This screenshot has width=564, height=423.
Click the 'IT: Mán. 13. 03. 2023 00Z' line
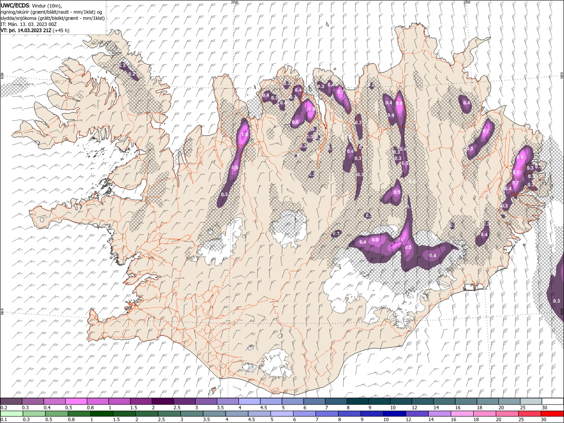tap(28, 24)
